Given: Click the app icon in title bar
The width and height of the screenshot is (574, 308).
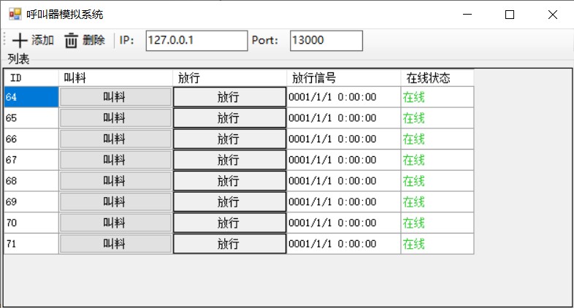Looking at the screenshot, I should 15,15.
